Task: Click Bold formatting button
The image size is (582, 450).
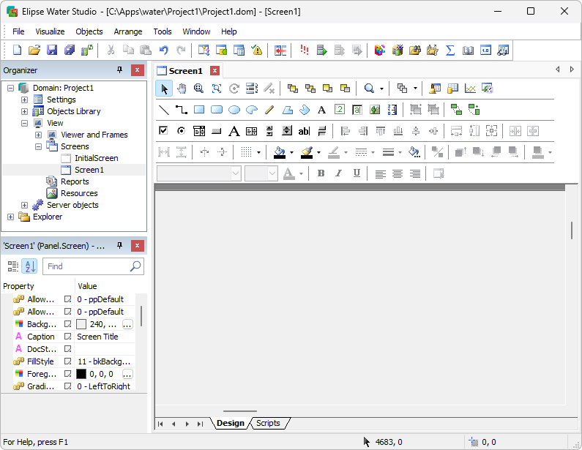Action: 321,173
